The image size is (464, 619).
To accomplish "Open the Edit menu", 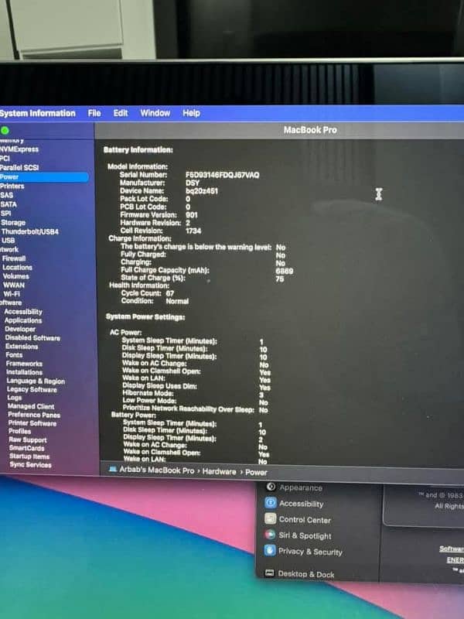I will (x=121, y=113).
